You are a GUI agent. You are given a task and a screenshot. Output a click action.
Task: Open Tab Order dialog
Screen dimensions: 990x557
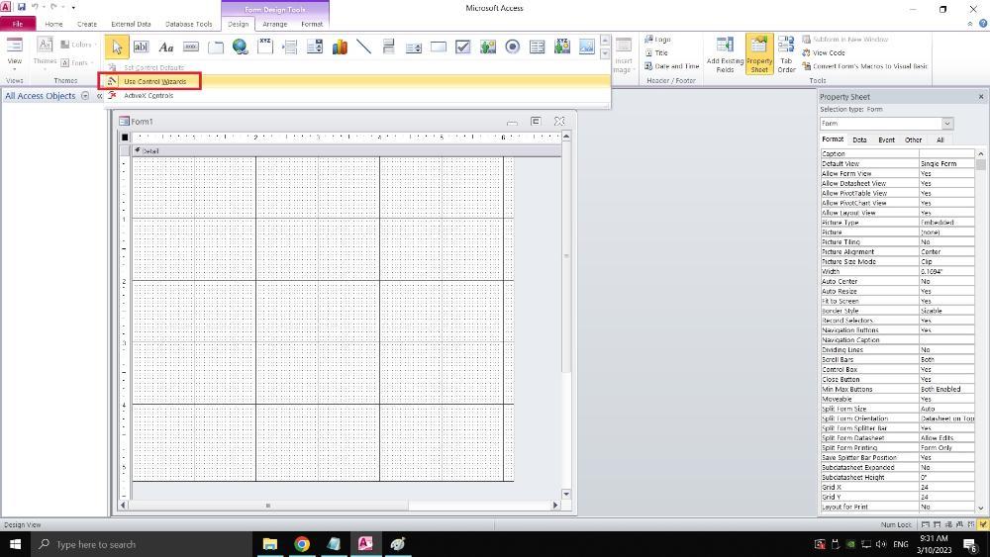[786, 54]
